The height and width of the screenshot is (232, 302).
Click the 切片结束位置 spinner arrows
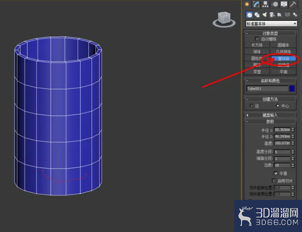click(293, 194)
